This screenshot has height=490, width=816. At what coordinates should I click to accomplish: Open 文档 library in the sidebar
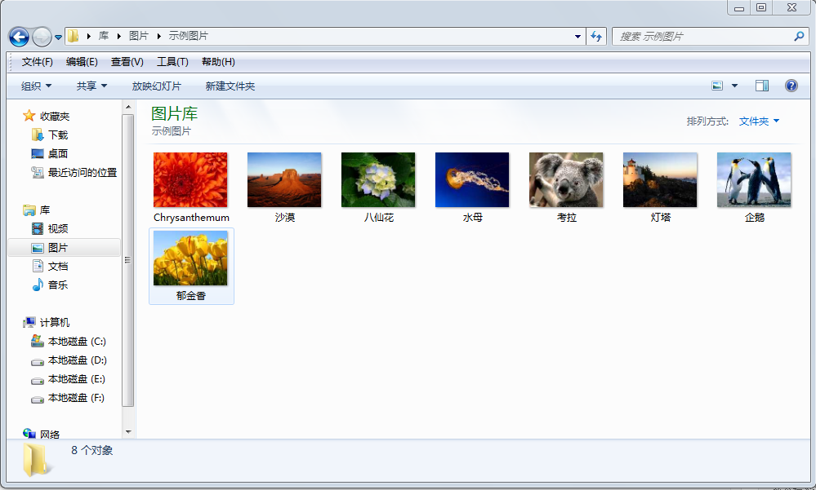58,266
